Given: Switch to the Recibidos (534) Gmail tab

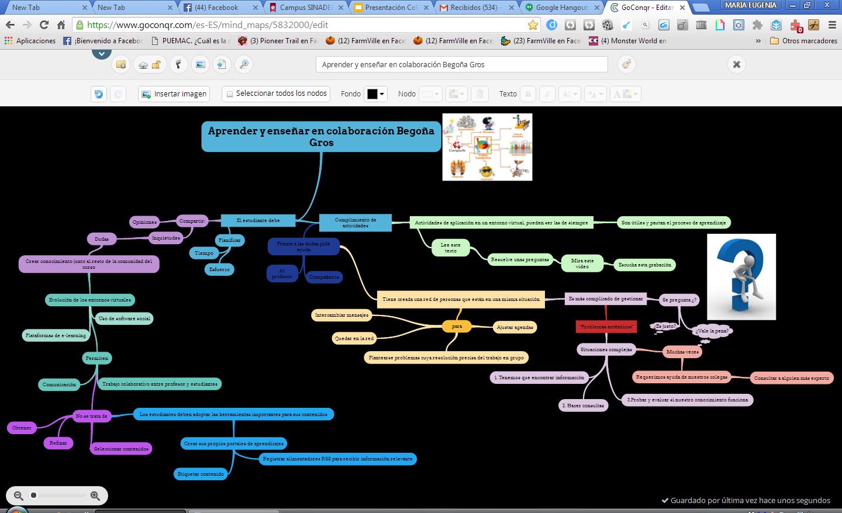Looking at the screenshot, I should (476, 8).
